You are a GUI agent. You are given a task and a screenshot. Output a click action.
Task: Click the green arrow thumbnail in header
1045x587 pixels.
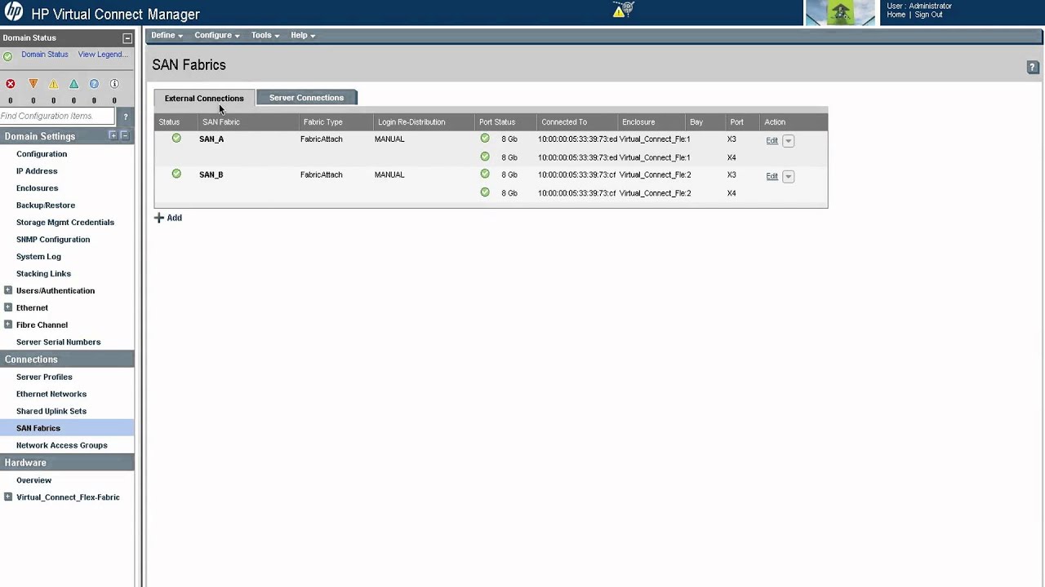[x=840, y=12]
